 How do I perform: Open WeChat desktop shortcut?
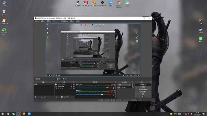click(127, 4)
